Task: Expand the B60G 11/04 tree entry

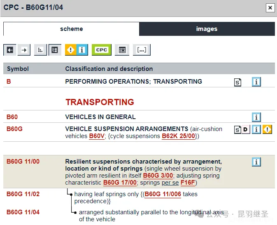Action: [x=75, y=212]
